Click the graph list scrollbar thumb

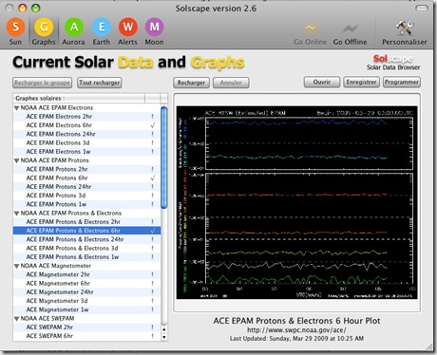click(164, 158)
